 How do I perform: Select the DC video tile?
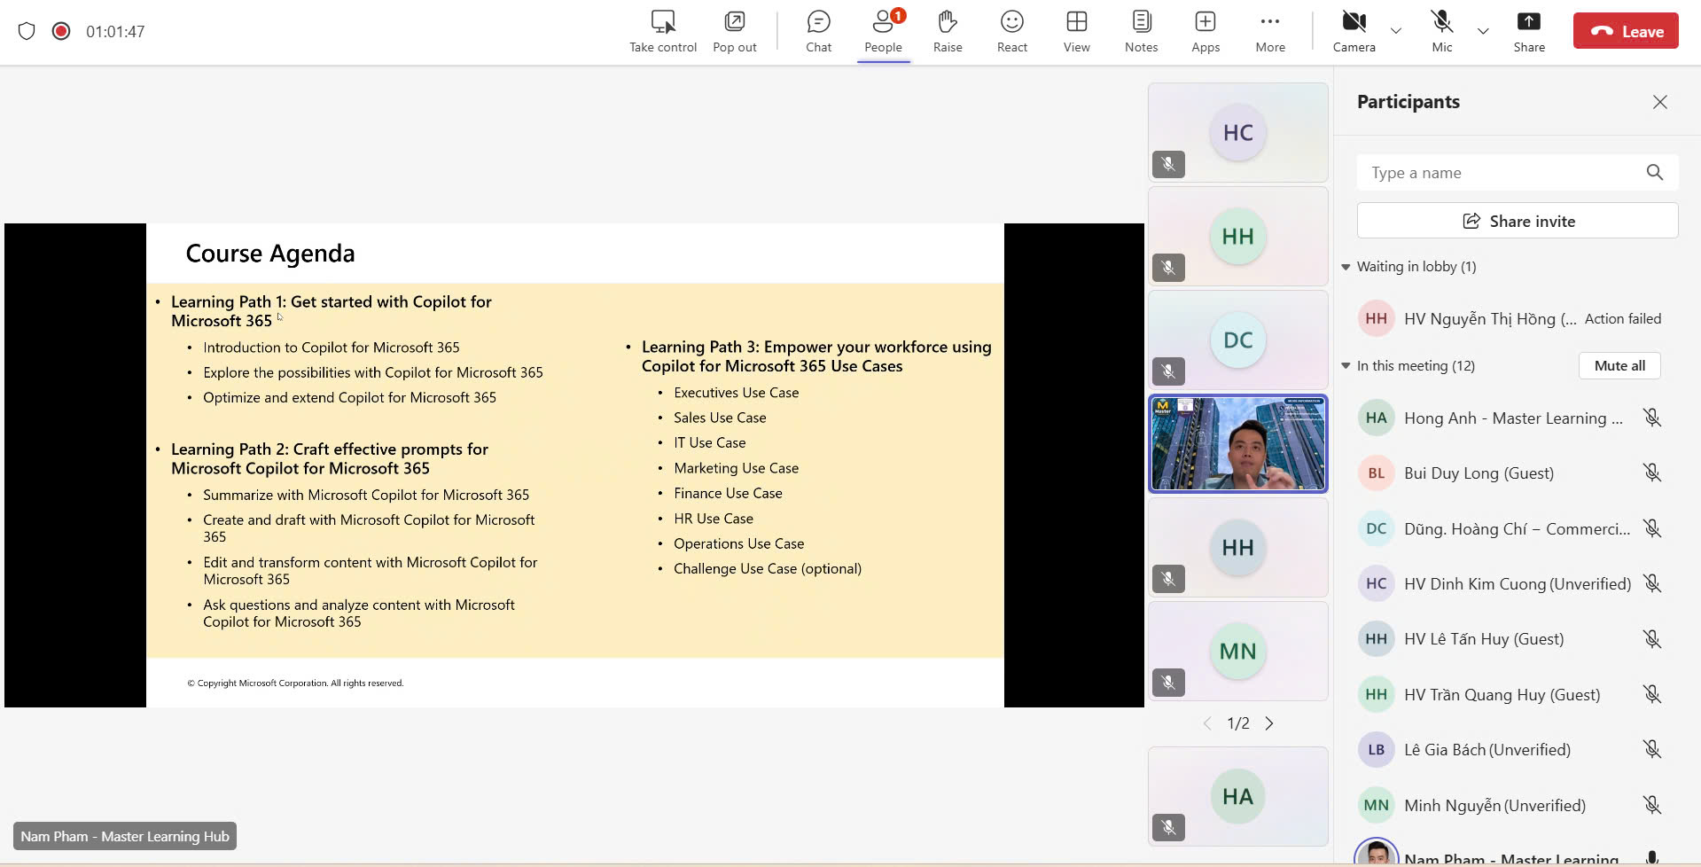(1238, 340)
